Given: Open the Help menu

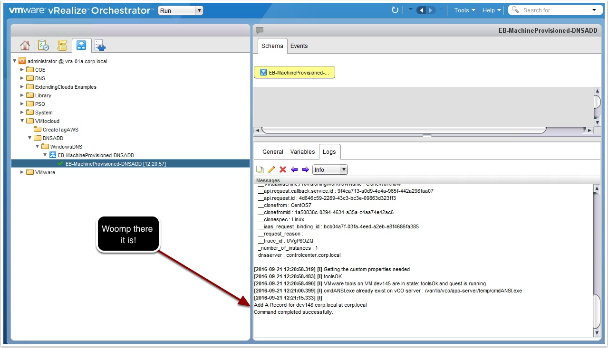Looking at the screenshot, I should (x=492, y=10).
